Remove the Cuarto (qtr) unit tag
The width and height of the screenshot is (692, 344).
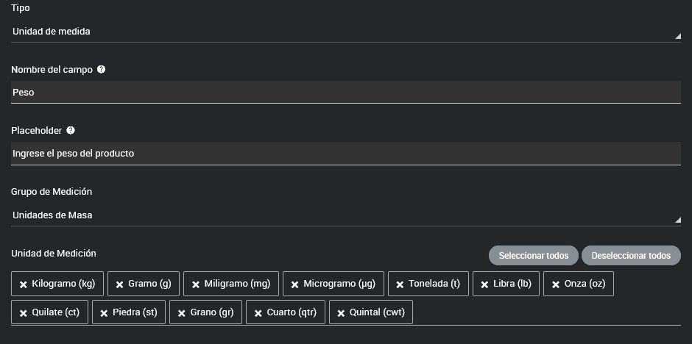pos(258,313)
